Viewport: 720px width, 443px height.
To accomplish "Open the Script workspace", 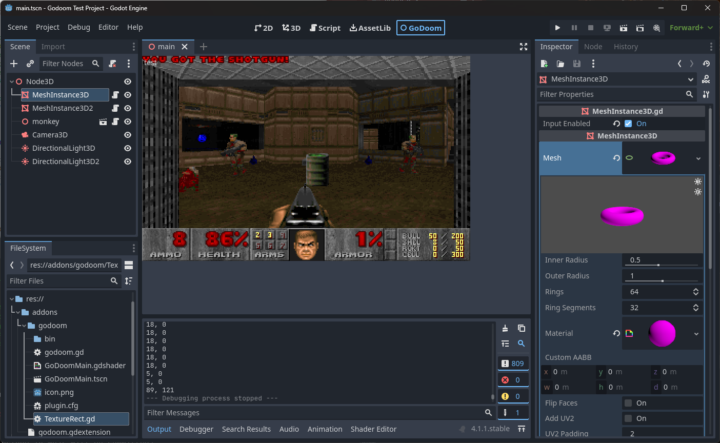I will 325,28.
